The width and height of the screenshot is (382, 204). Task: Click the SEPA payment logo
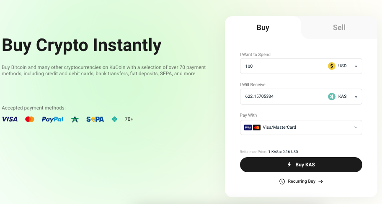pos(95,119)
